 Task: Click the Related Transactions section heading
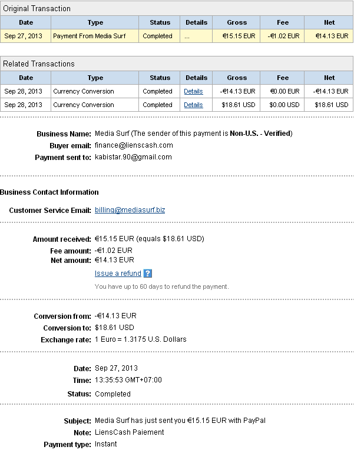(39, 64)
